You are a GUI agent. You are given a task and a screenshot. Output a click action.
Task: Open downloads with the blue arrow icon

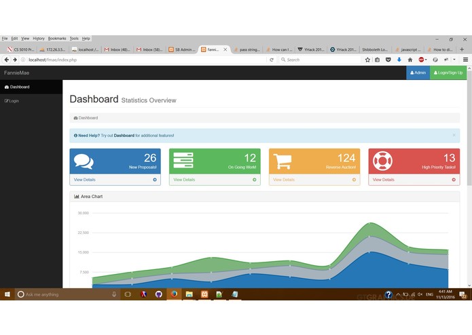coord(399,60)
